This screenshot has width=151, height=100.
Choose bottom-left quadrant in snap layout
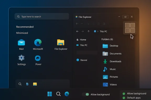pos(127,30)
